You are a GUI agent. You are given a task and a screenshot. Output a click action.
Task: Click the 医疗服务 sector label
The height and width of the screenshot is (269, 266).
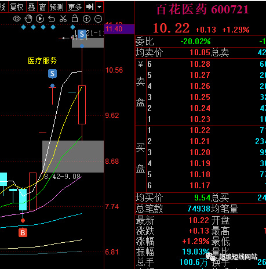coord(42,61)
